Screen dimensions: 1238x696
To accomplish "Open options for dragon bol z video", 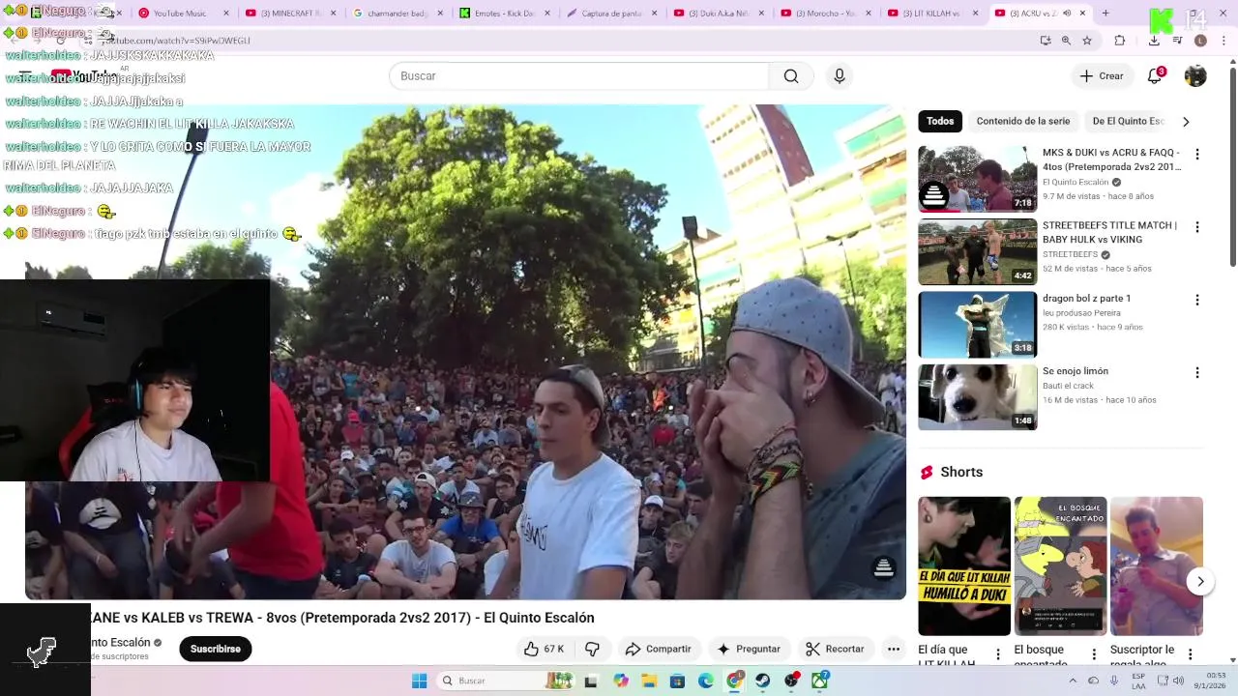I will click(x=1197, y=301).
